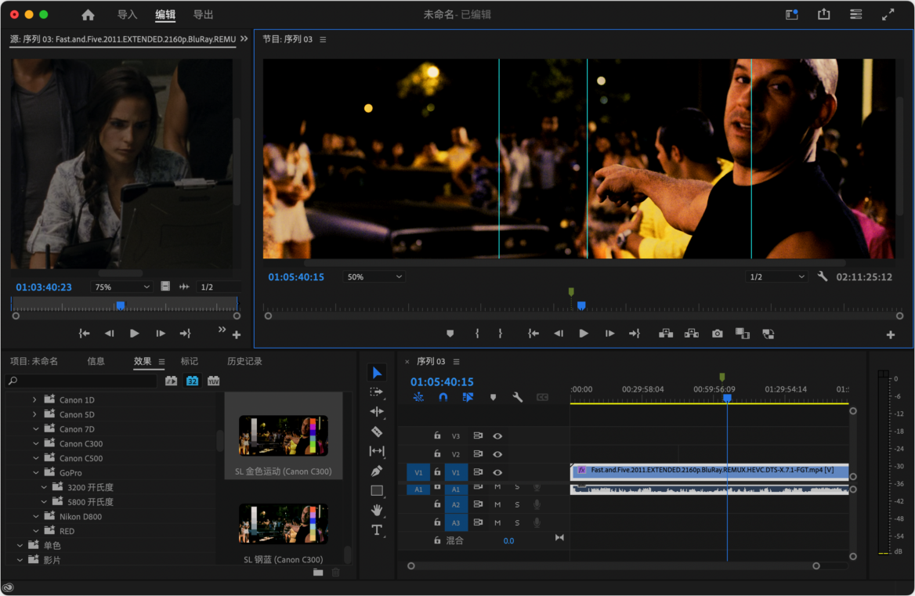This screenshot has width=915, height=596.
Task: Click the Lift button in Program monitor
Action: [x=666, y=334]
